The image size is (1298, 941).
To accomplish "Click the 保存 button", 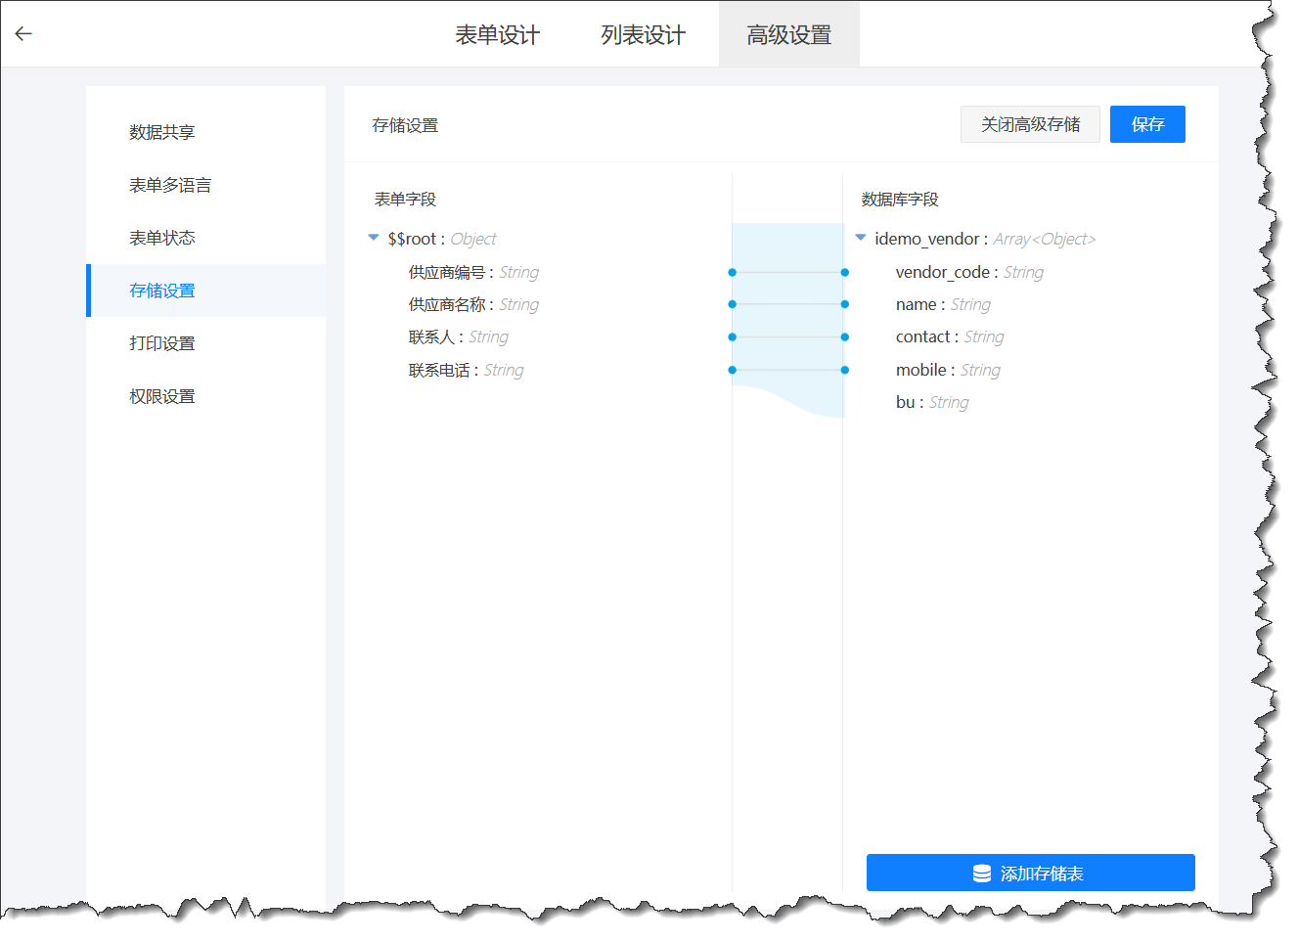I will point(1147,123).
